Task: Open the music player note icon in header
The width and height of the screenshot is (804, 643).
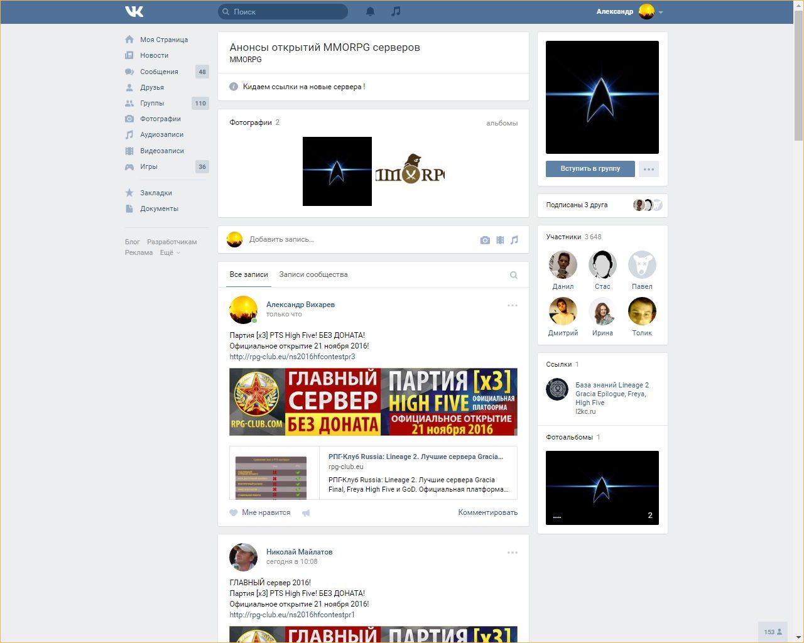Action: 396,11
